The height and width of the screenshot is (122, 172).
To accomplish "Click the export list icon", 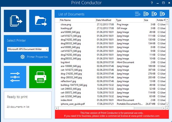I will 154,14.
